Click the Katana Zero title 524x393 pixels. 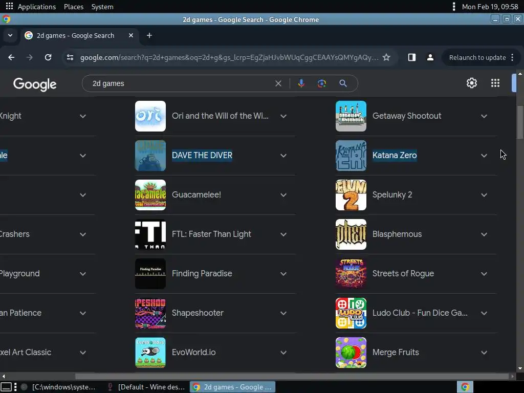pyautogui.click(x=395, y=156)
